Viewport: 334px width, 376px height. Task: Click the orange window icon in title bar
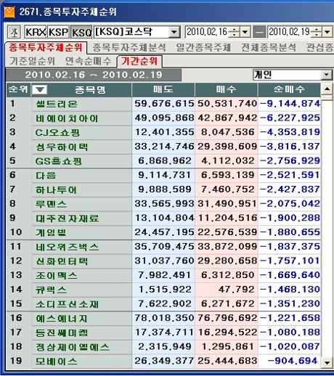[x=9, y=12]
